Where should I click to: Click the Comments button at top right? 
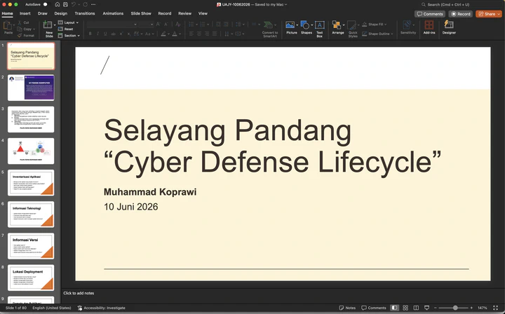tap(430, 14)
